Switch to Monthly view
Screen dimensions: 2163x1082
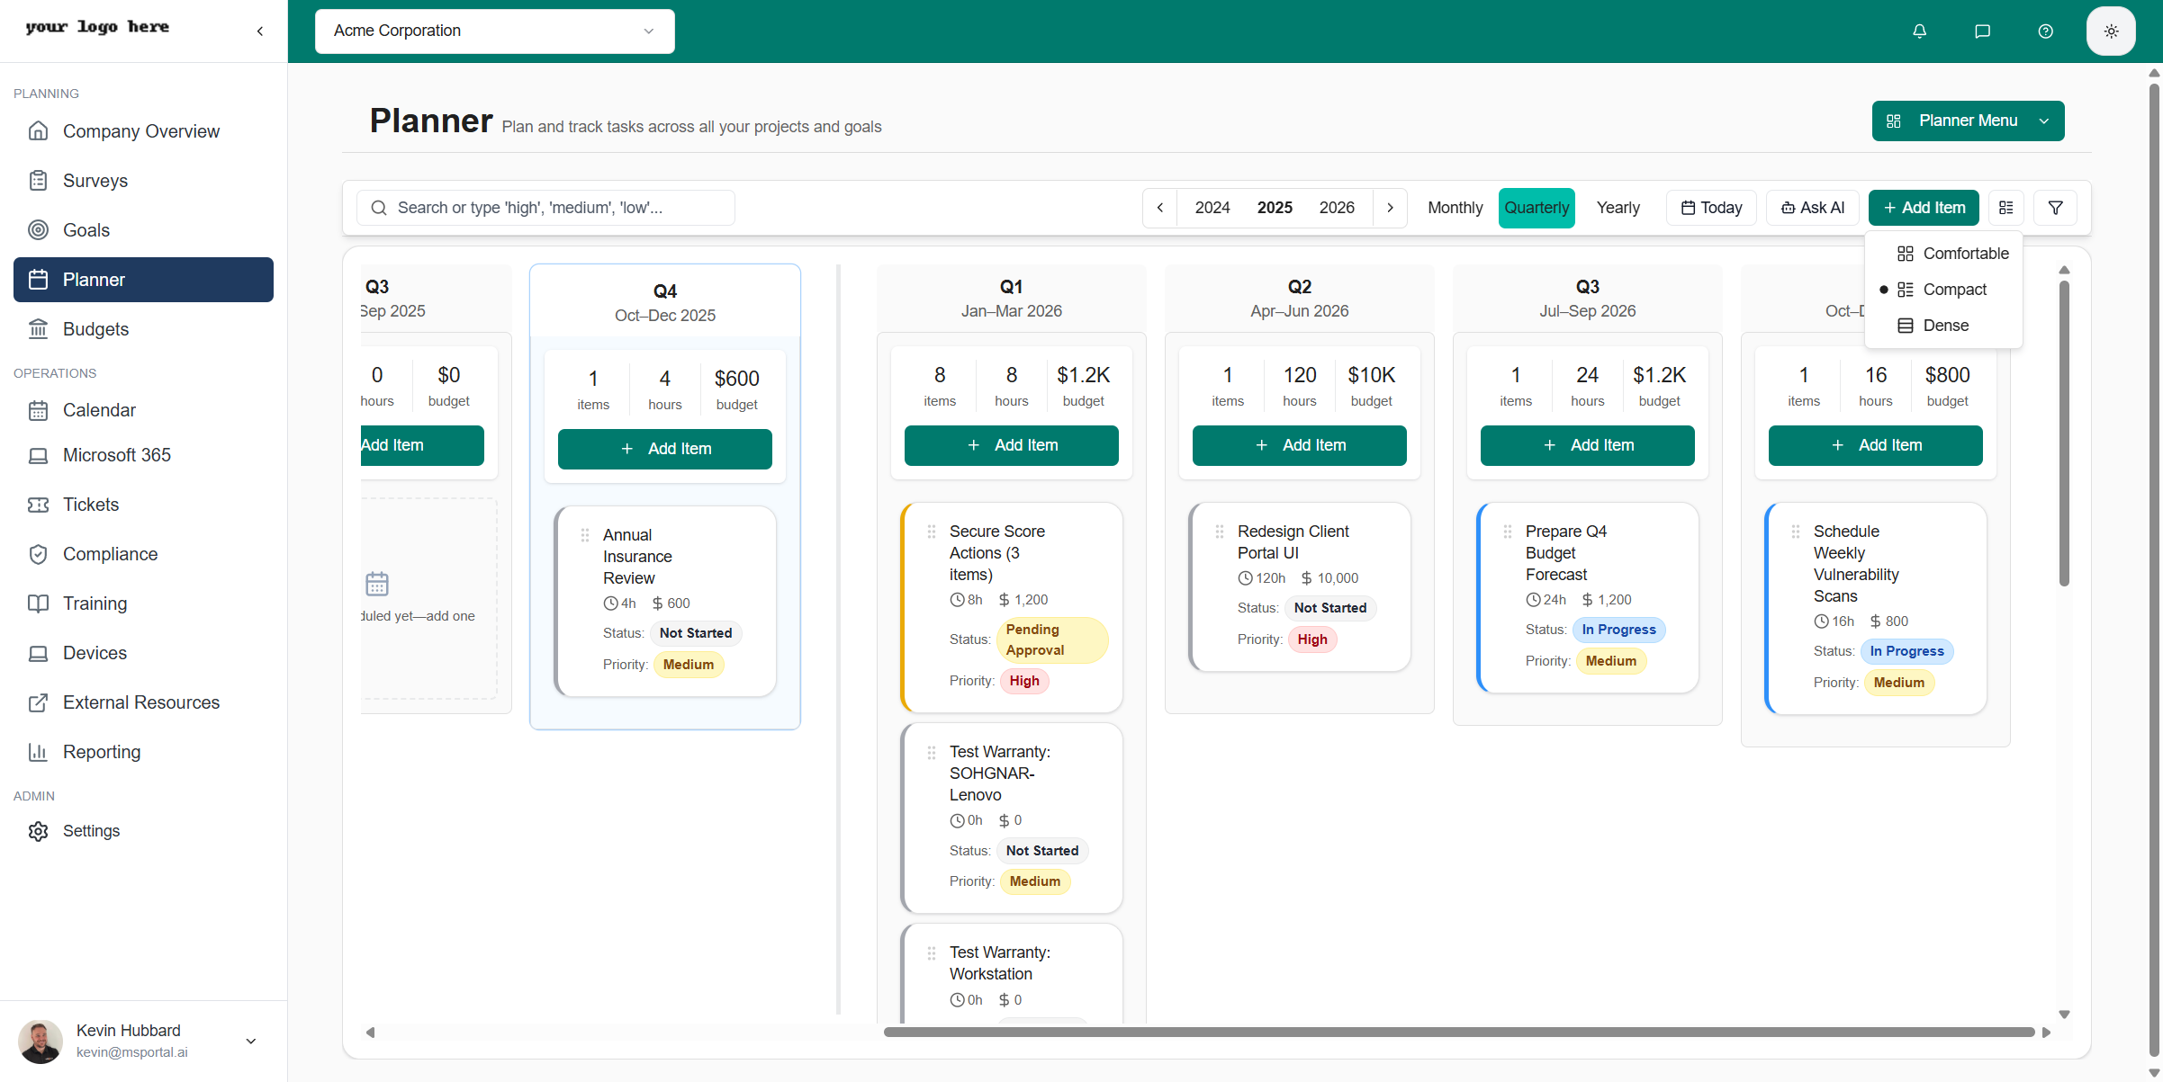[x=1455, y=207]
